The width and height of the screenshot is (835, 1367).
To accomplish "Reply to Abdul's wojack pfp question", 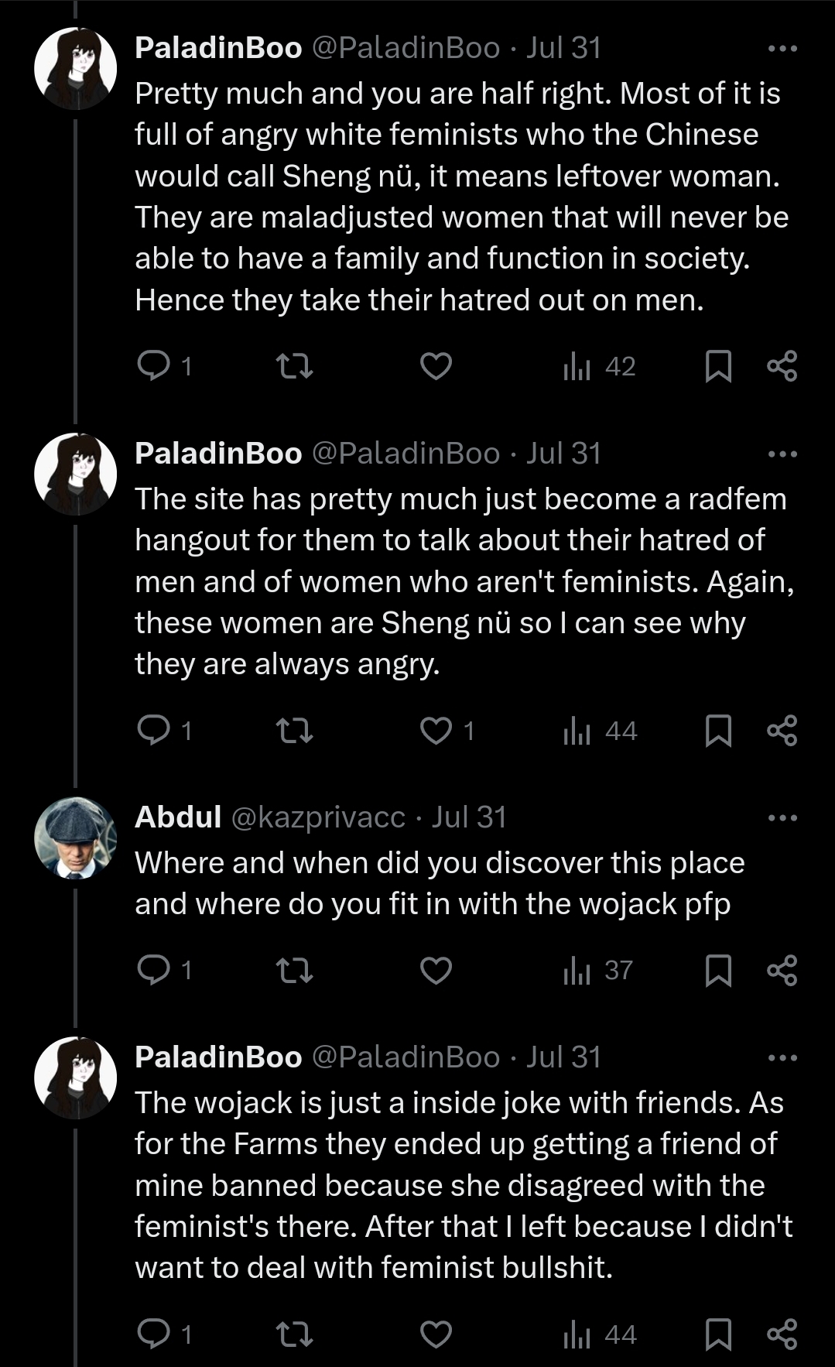I will click(153, 969).
